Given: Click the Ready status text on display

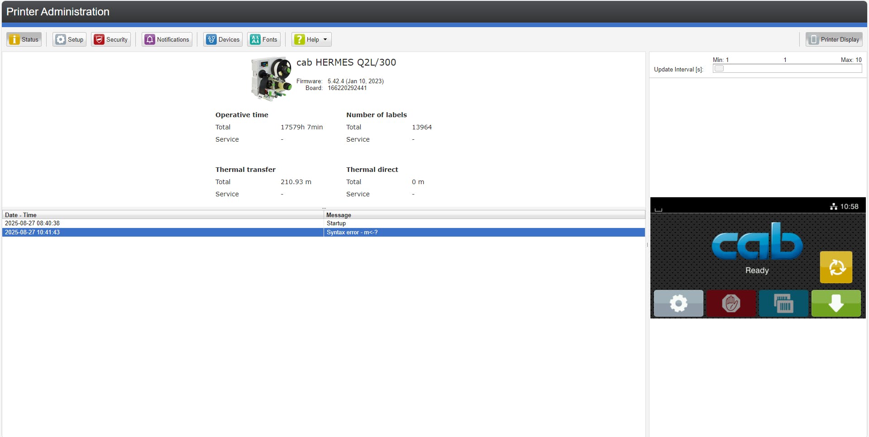Looking at the screenshot, I should click(x=757, y=270).
